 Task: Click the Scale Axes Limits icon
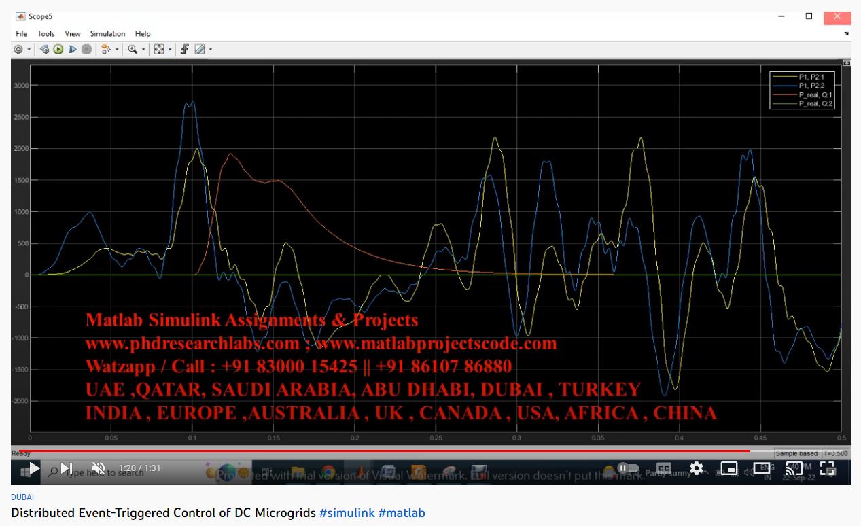point(159,50)
